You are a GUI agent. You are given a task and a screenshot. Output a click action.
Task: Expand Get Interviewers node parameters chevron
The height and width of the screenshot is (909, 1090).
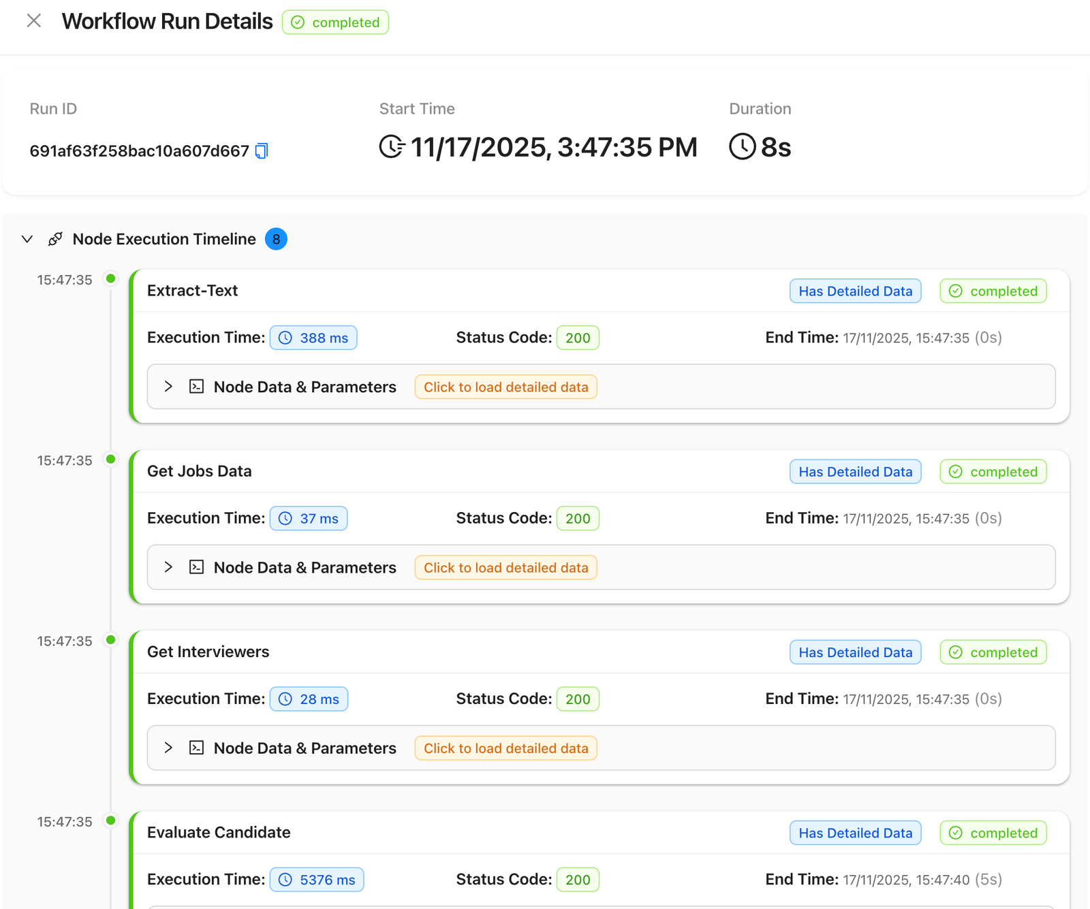168,748
